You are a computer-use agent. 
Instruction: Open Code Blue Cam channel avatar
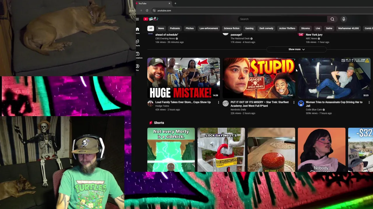click(x=301, y=103)
